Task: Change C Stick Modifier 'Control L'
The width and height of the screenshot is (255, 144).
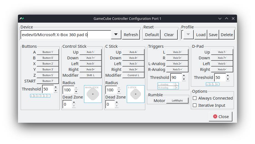Action: [x=133, y=75]
